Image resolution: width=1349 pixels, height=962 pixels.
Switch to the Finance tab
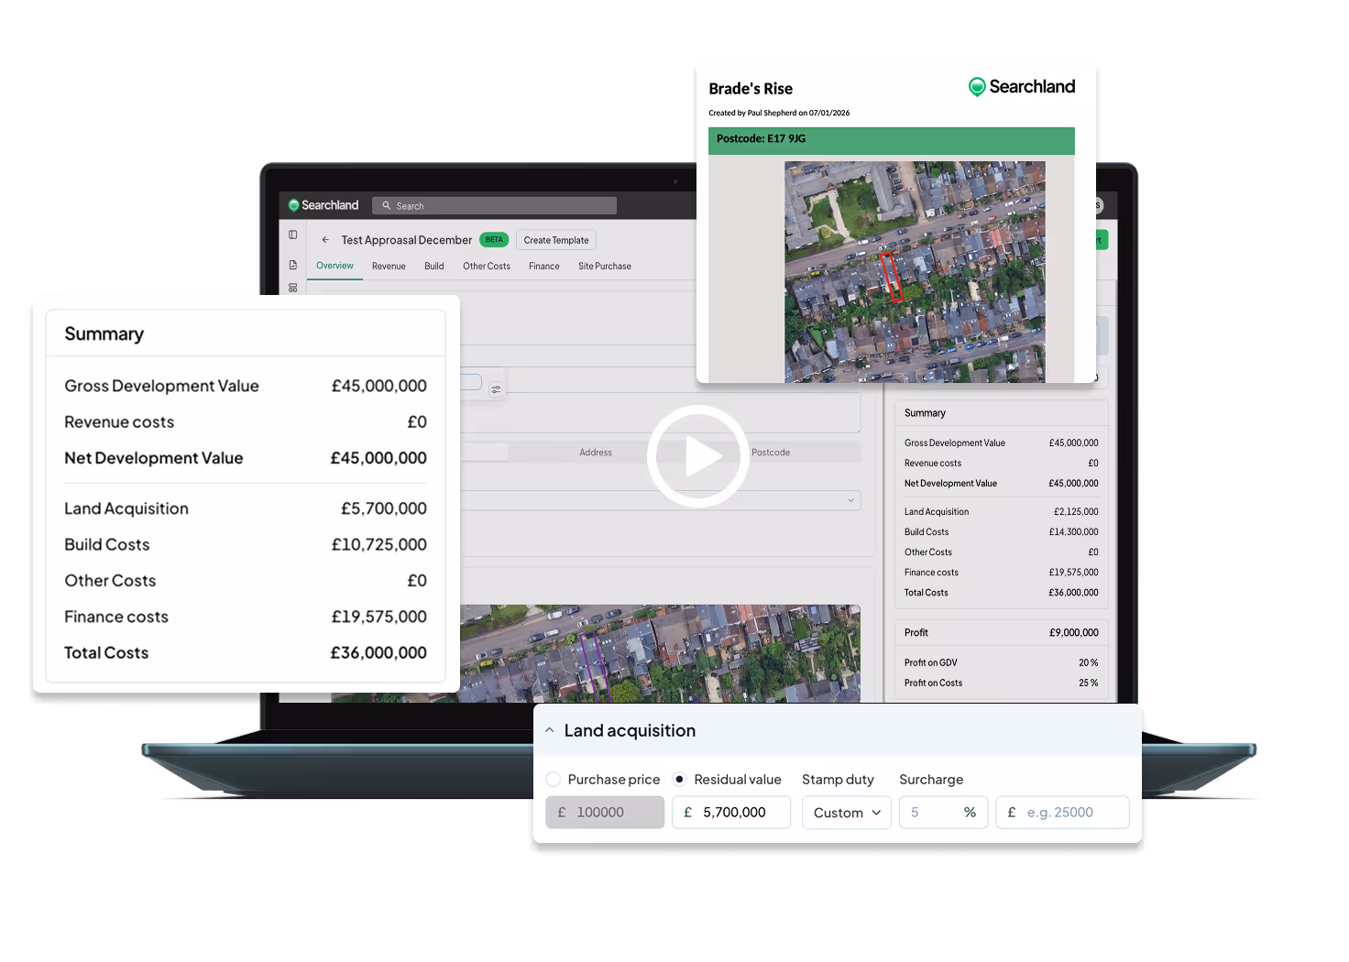click(543, 266)
